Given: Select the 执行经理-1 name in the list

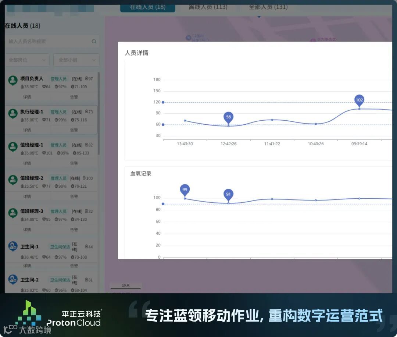Looking at the screenshot, I should [32, 112].
